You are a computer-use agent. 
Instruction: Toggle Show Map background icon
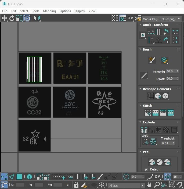coord(123,18)
